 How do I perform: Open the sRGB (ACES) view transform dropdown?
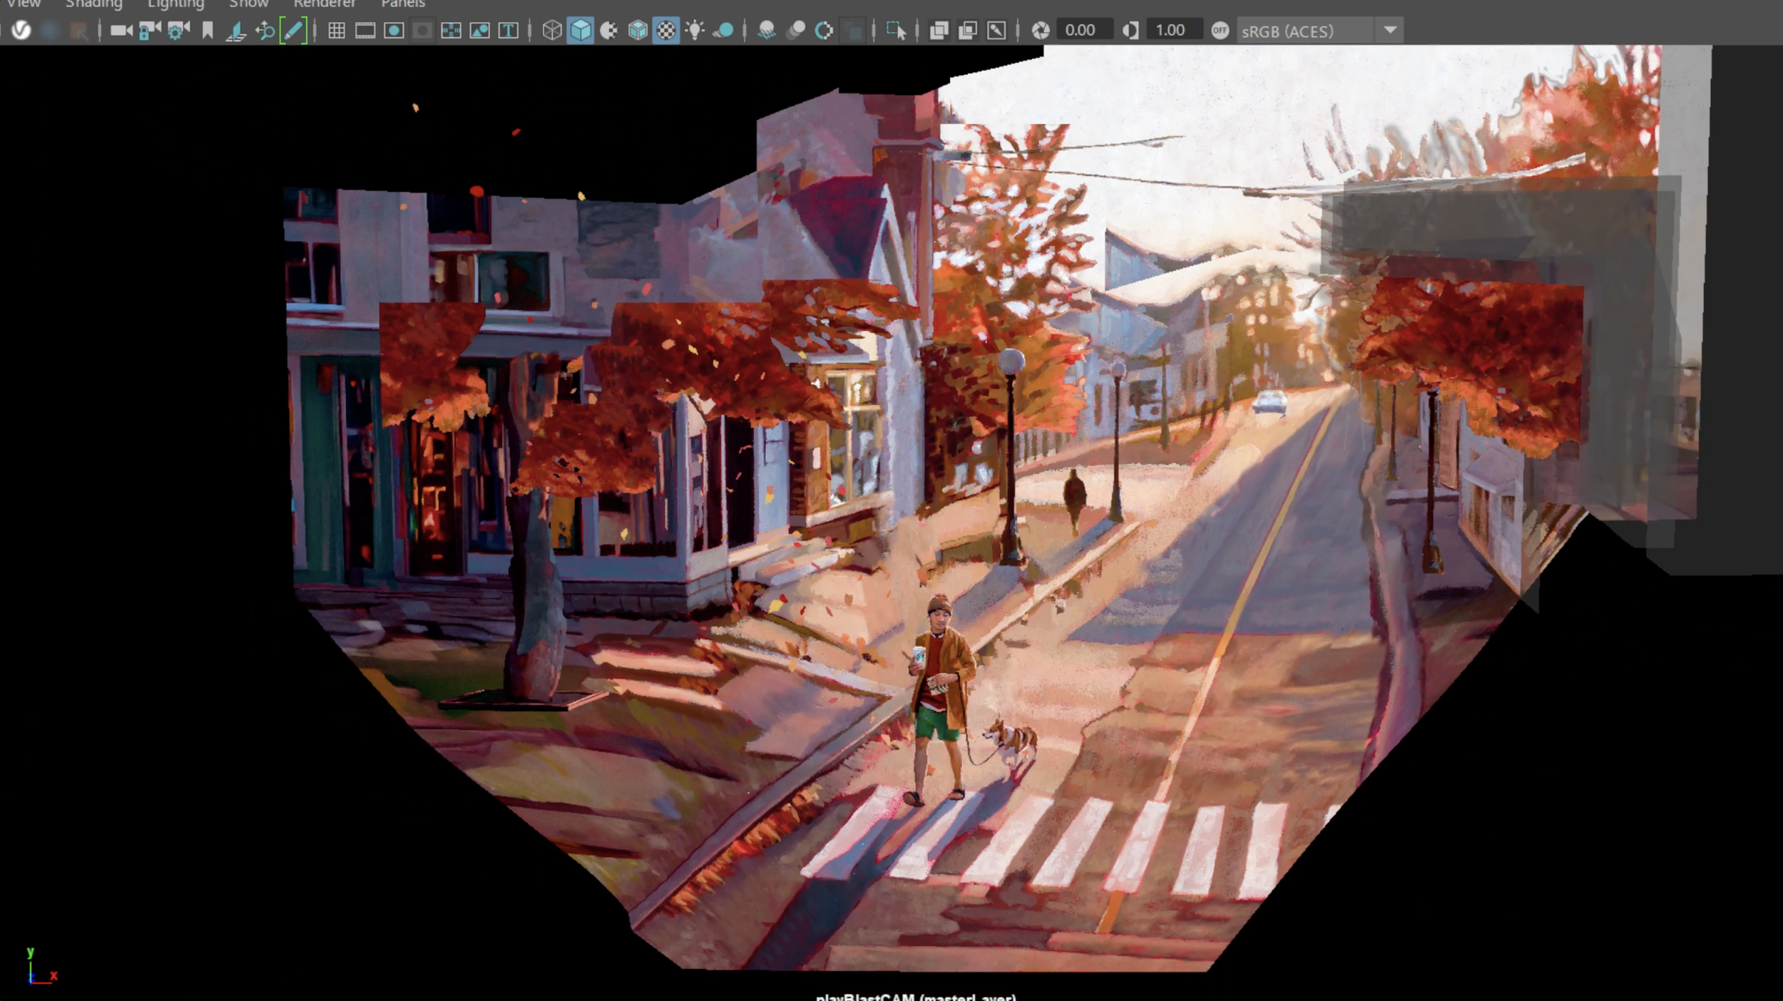point(1390,31)
